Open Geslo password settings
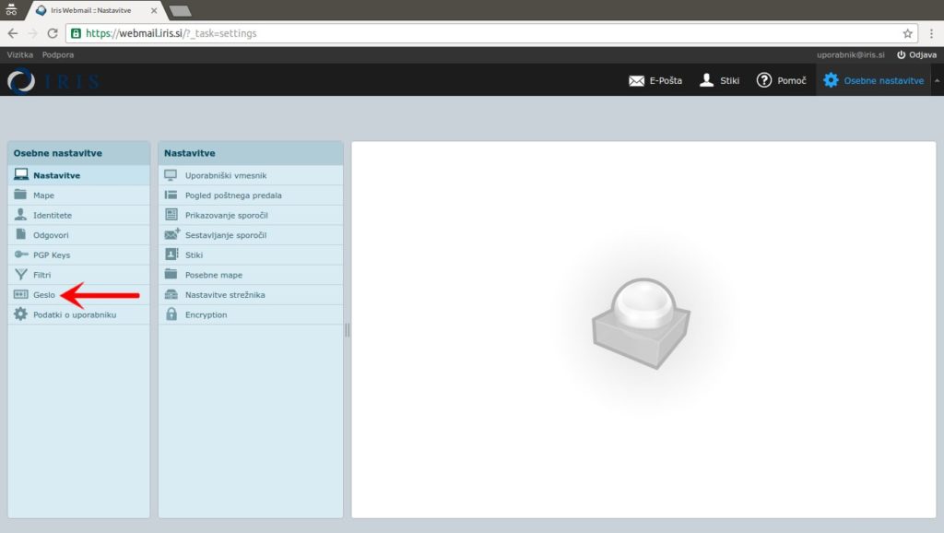Screen dimensions: 944x533 [x=44, y=295]
